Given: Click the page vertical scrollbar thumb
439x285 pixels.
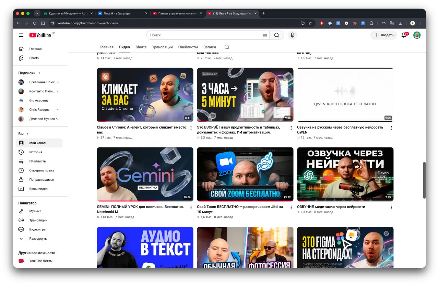Looking at the screenshot, I should (x=424, y=180).
